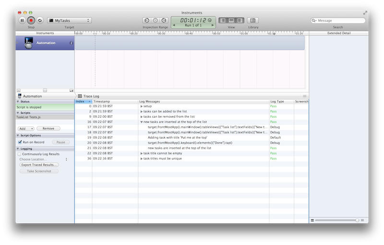Click icon right of zoom slider

click(x=363, y=220)
